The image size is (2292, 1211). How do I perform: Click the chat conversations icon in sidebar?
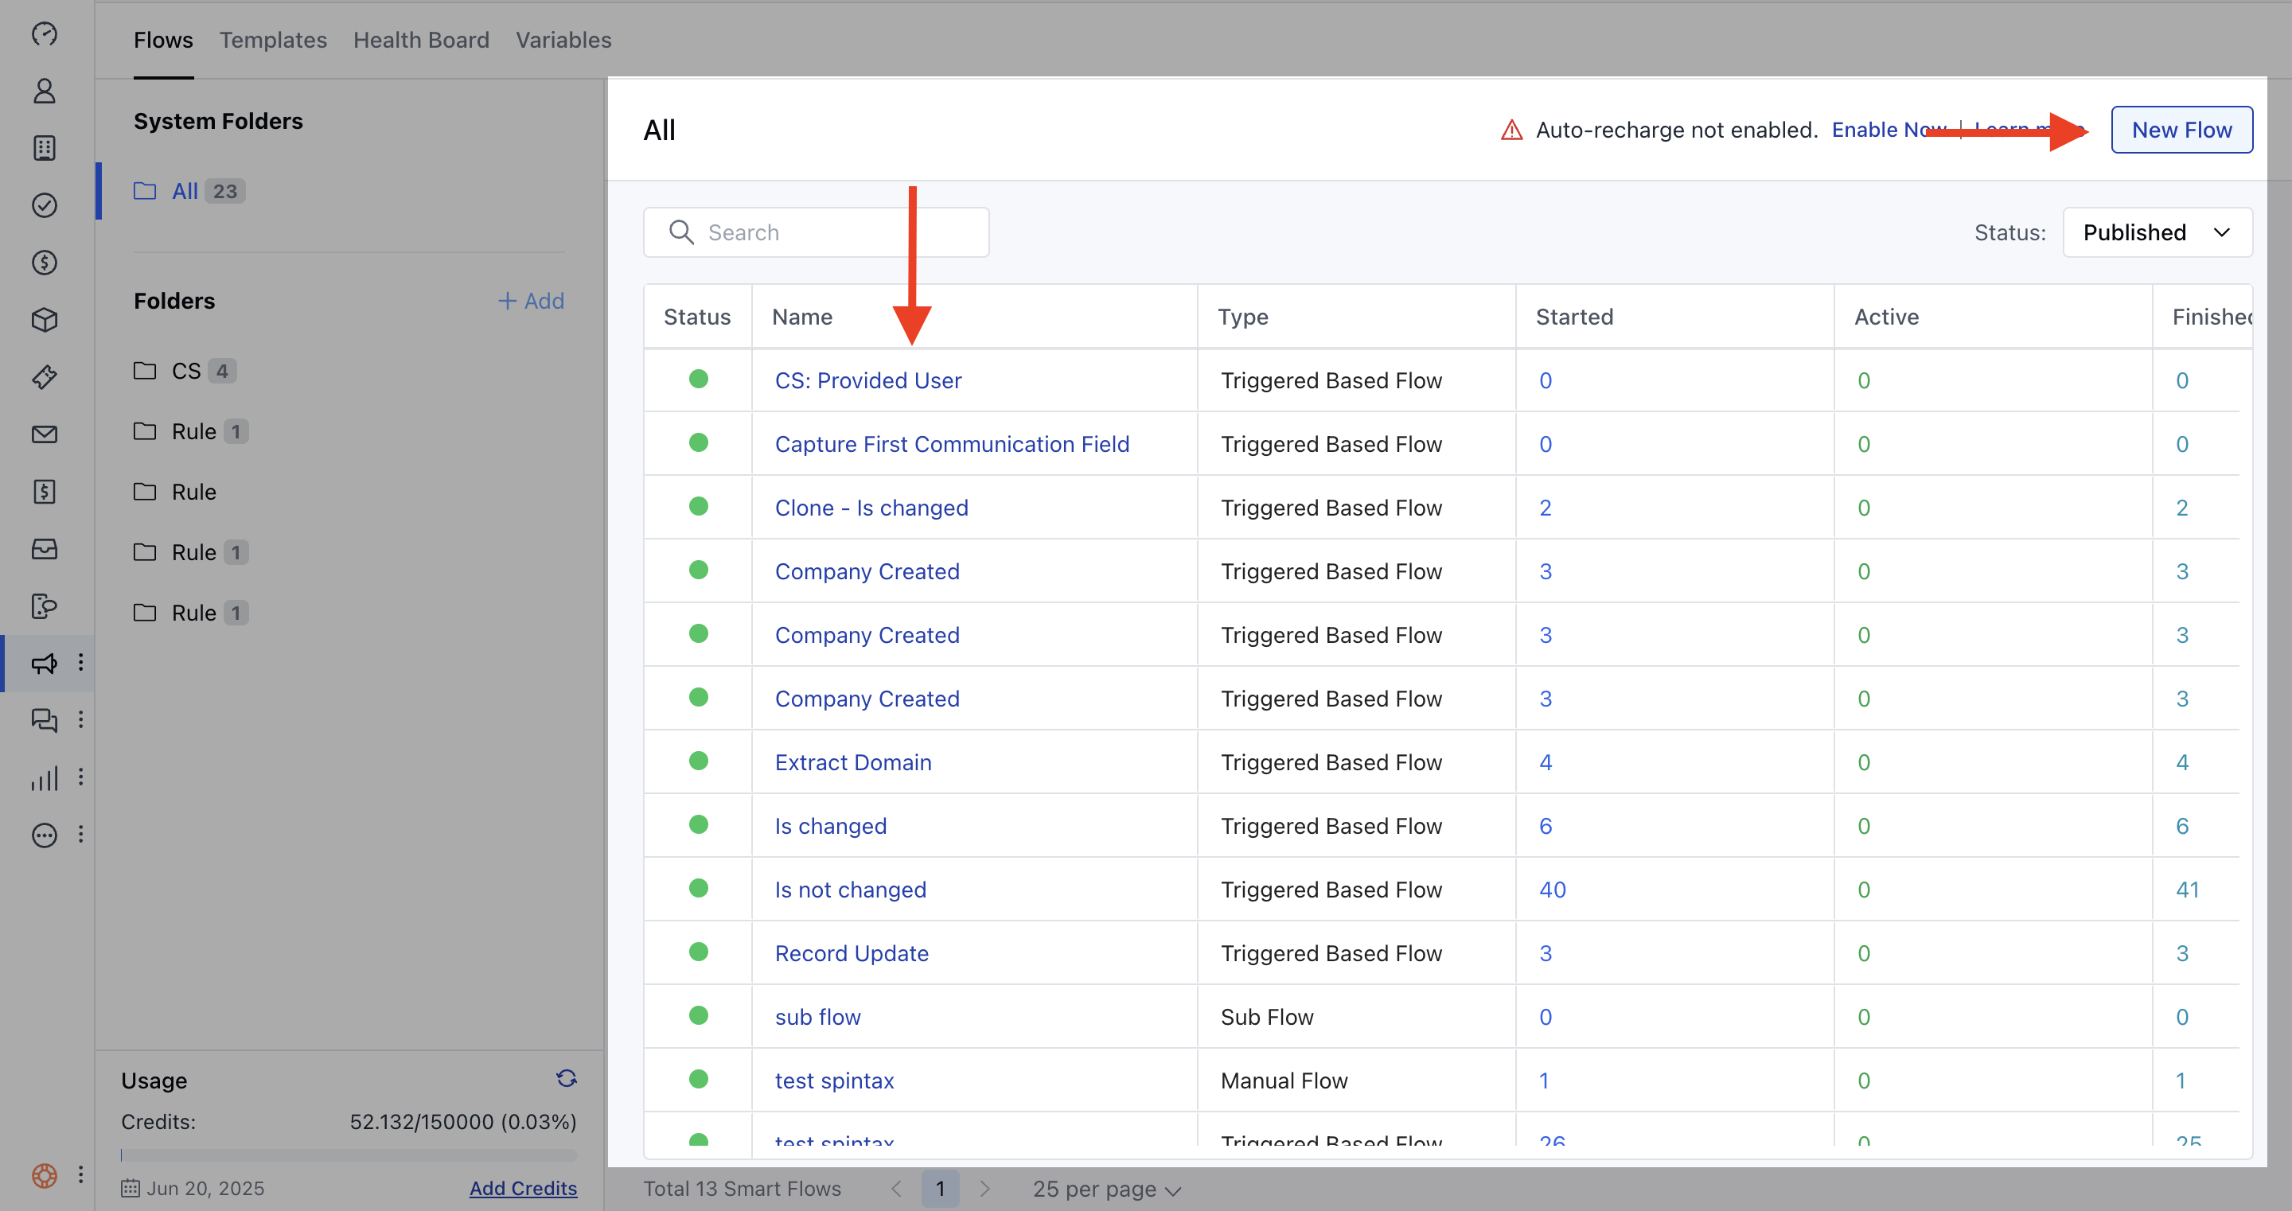click(x=45, y=720)
